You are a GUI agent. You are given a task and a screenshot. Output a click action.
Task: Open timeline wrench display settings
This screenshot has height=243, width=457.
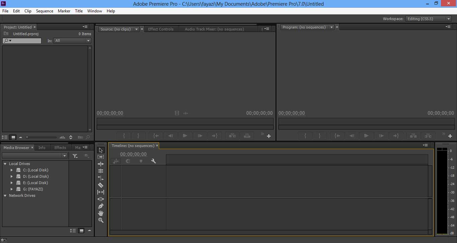(x=154, y=161)
